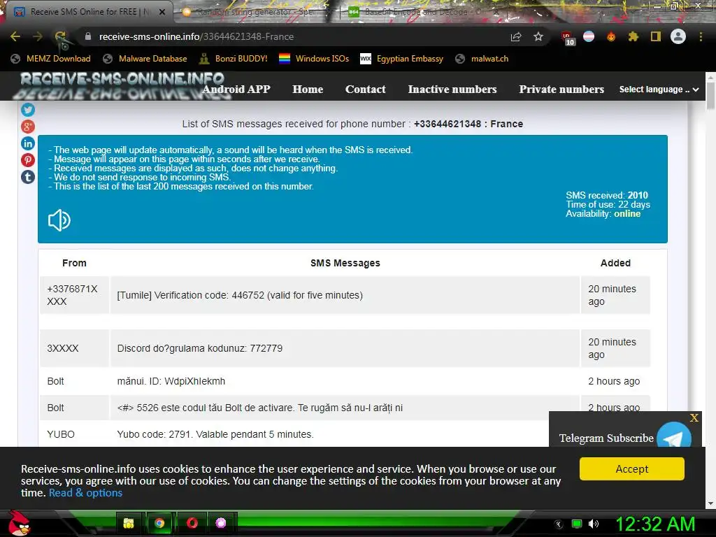Viewport: 716px width, 537px height.
Task: Open Malware Database bookmark
Action: (145, 59)
